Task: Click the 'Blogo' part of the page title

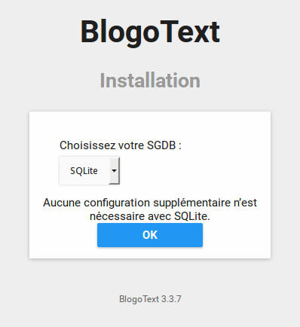Action: pos(120,33)
